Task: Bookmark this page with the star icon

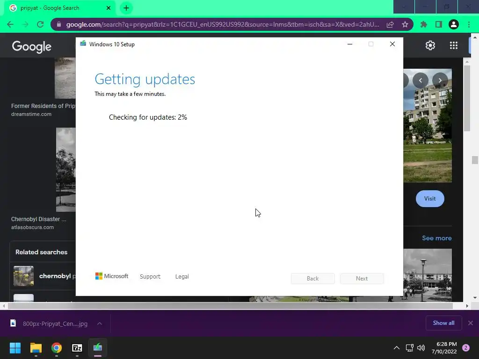Action: pyautogui.click(x=405, y=24)
